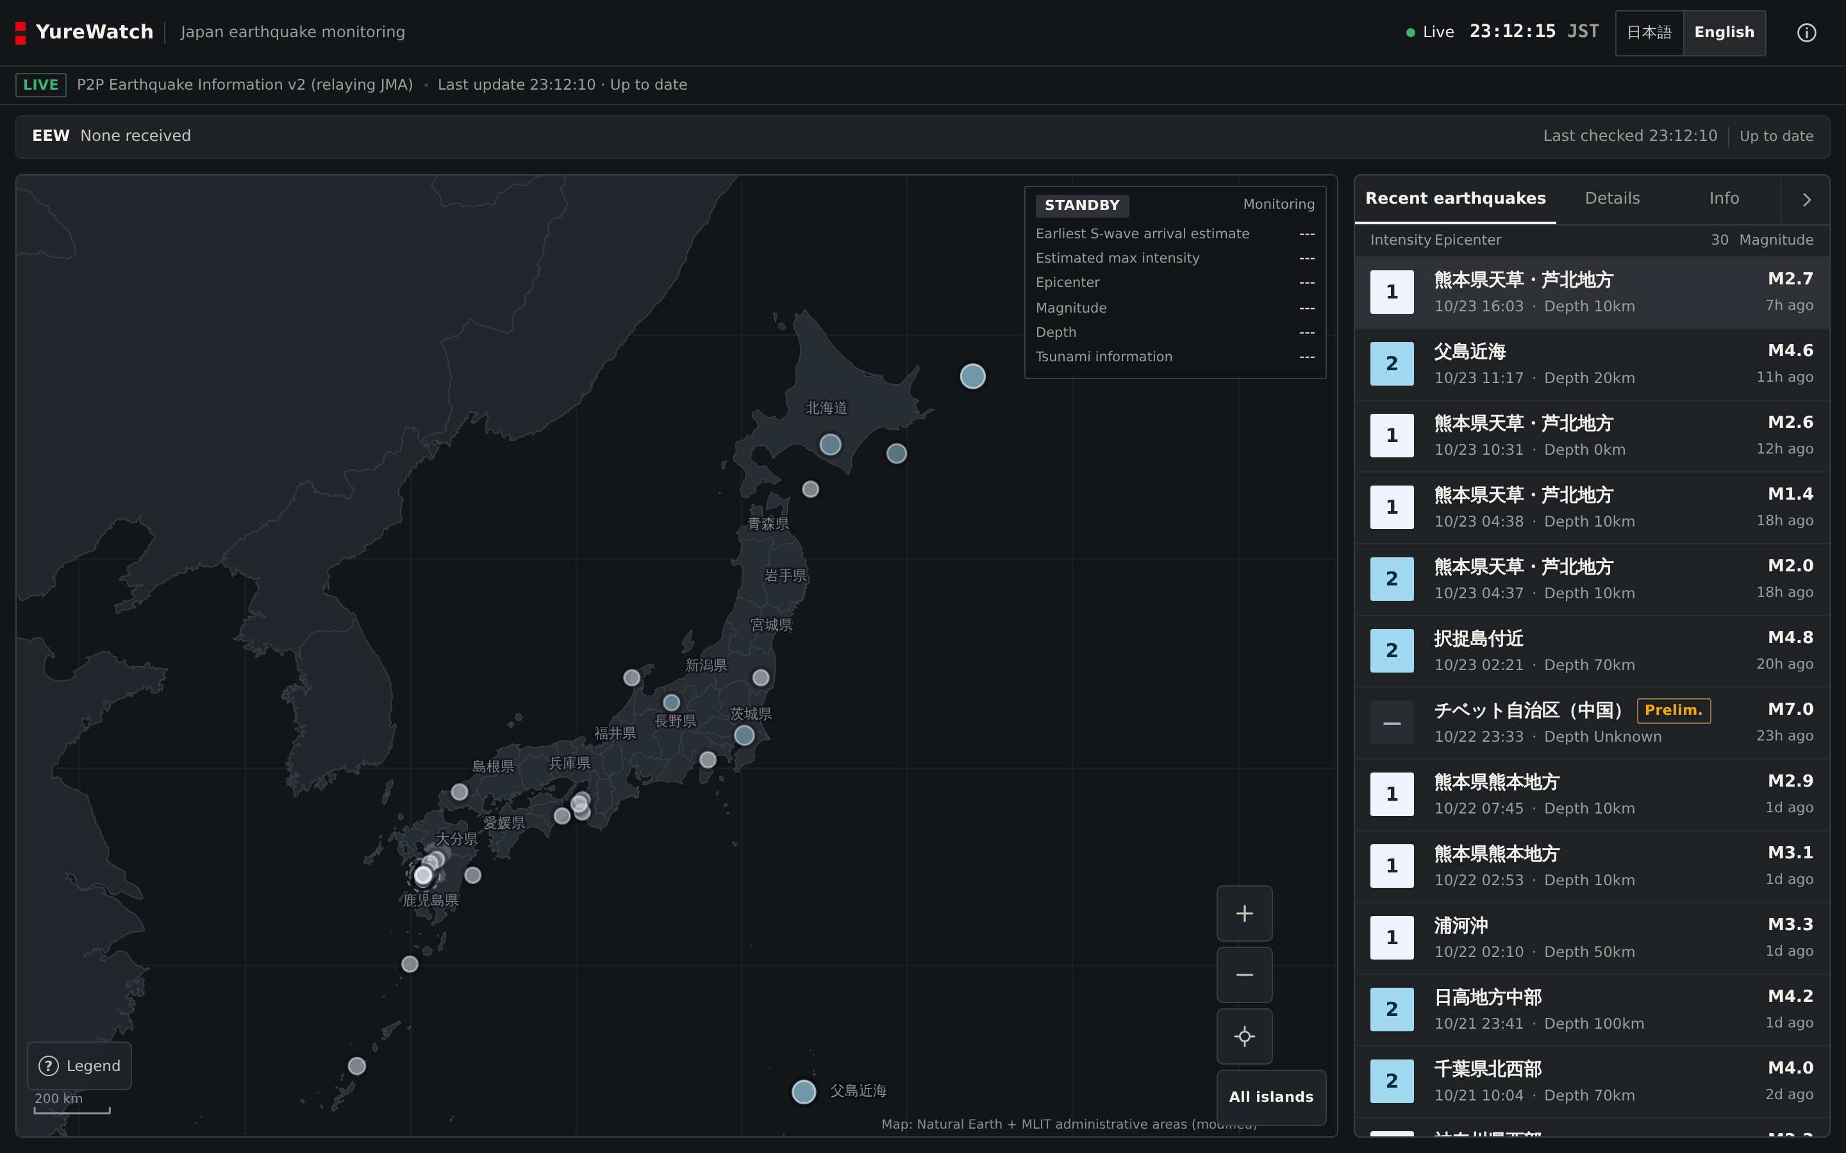Click the 新潟県 label on the map
1846x1153 pixels.
click(706, 666)
